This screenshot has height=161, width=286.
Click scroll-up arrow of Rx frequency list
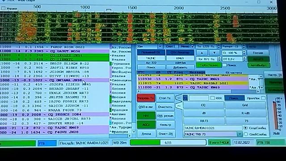(261, 76)
